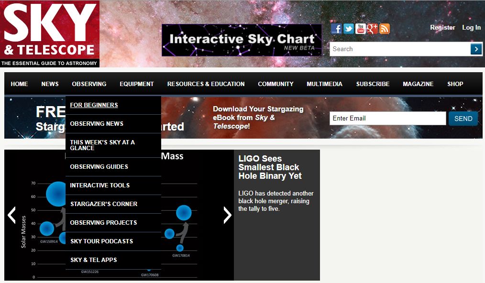This screenshot has height=283, width=485.
Task: Select Observing Guides from the dropdown
Action: [113, 167]
